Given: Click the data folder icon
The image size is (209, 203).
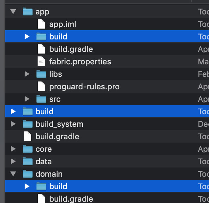Looking at the screenshot, I should click(x=28, y=161).
